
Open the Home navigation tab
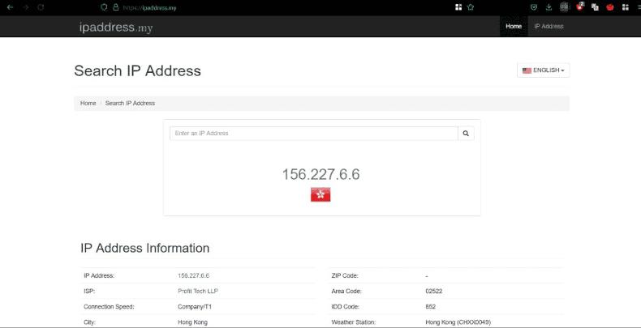pyautogui.click(x=514, y=26)
